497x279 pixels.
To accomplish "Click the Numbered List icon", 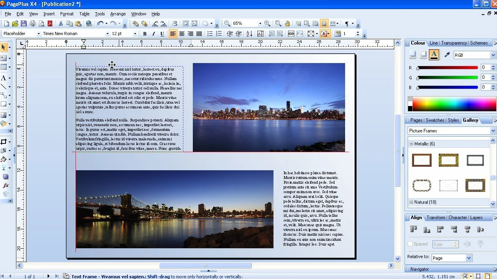I will [x=219, y=34].
